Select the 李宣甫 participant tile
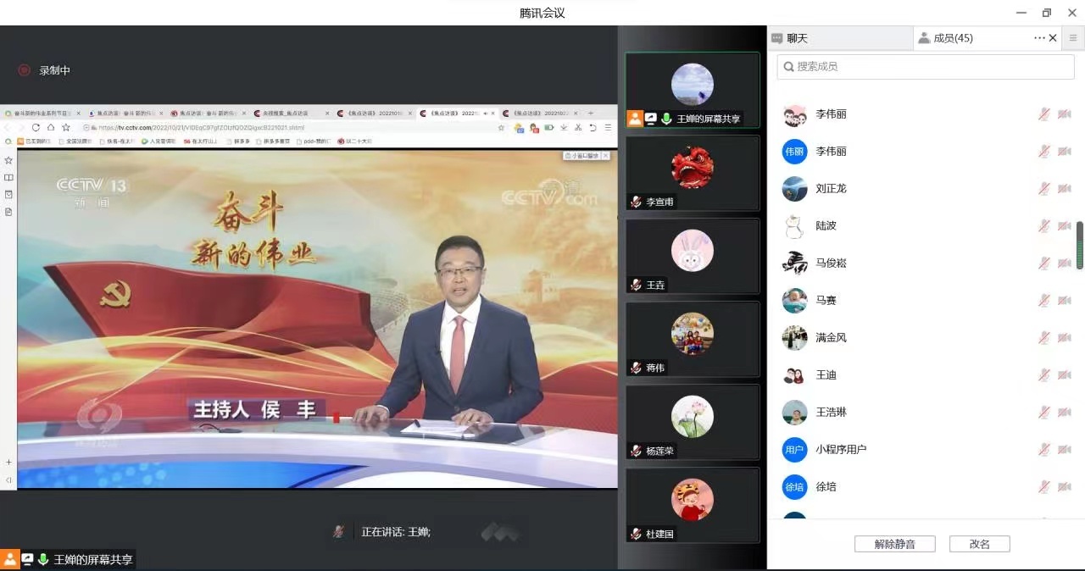Image resolution: width=1085 pixels, height=571 pixels. 693,173
